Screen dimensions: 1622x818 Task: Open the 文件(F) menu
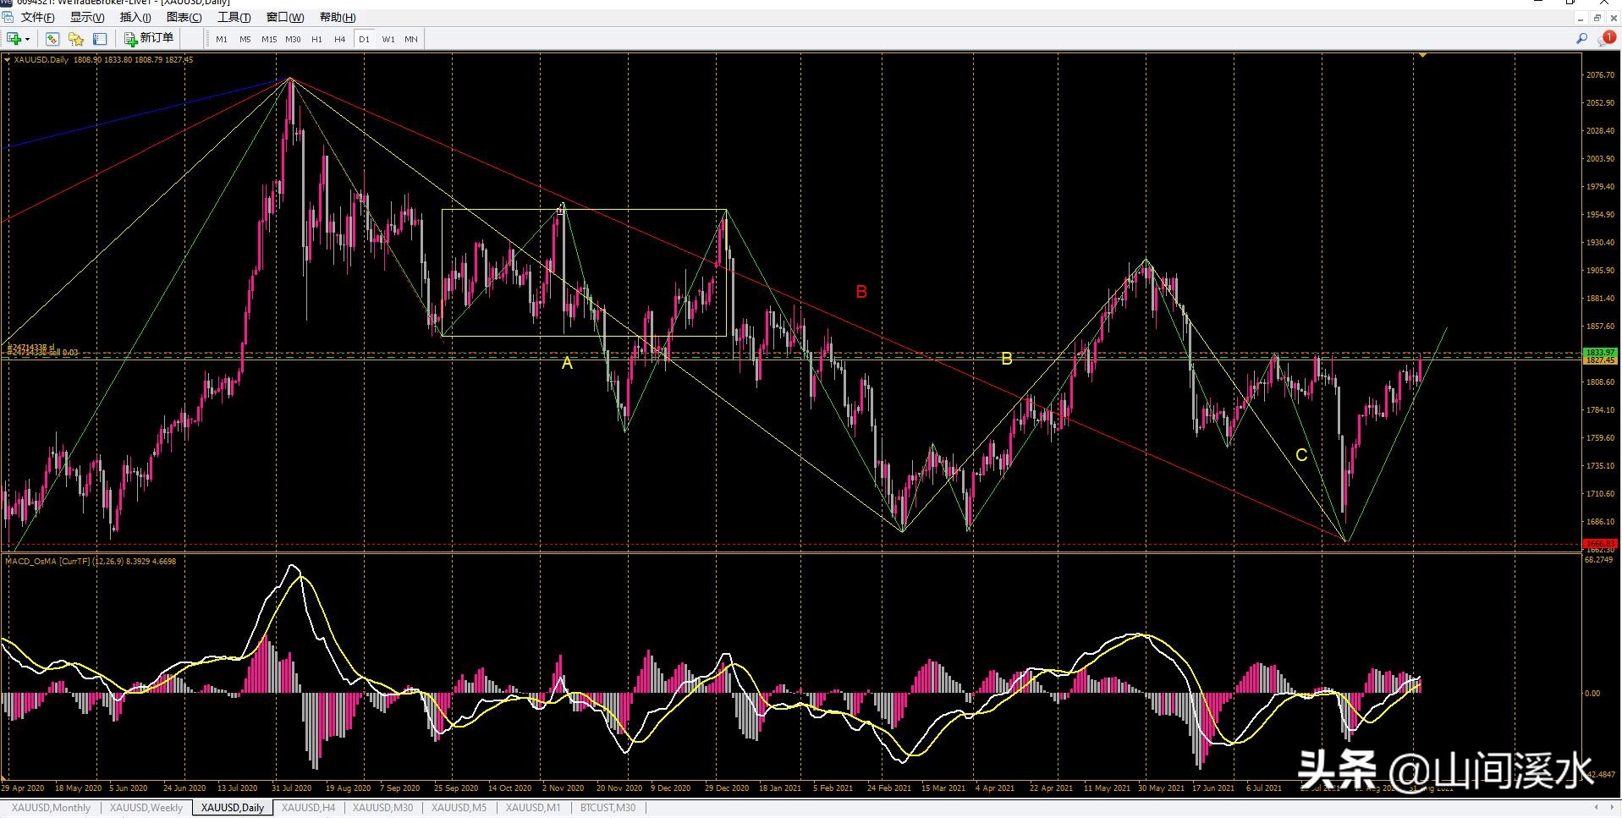pyautogui.click(x=37, y=17)
